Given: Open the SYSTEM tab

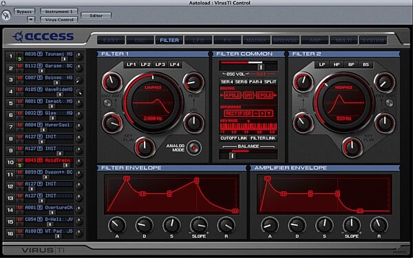Looking at the screenshot, I should pyautogui.click(x=373, y=41).
